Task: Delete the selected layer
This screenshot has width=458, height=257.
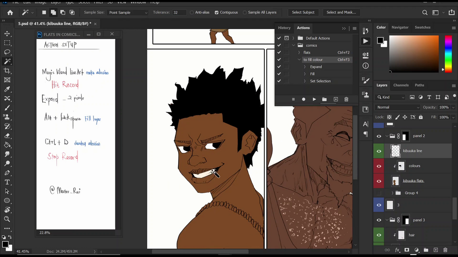Action: 445,250
